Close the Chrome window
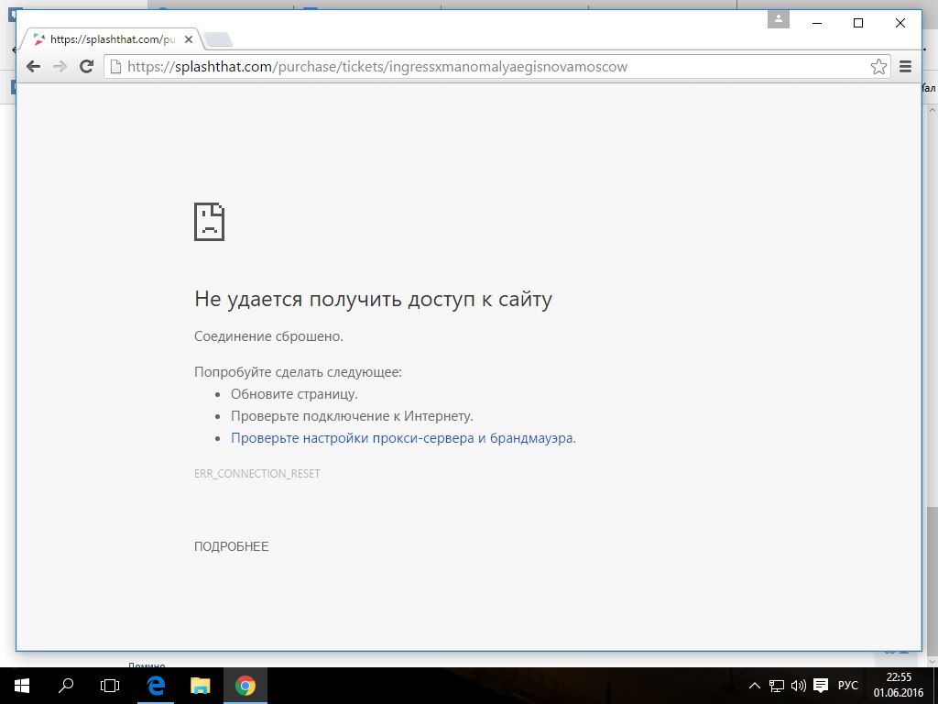The image size is (938, 704). coord(900,23)
